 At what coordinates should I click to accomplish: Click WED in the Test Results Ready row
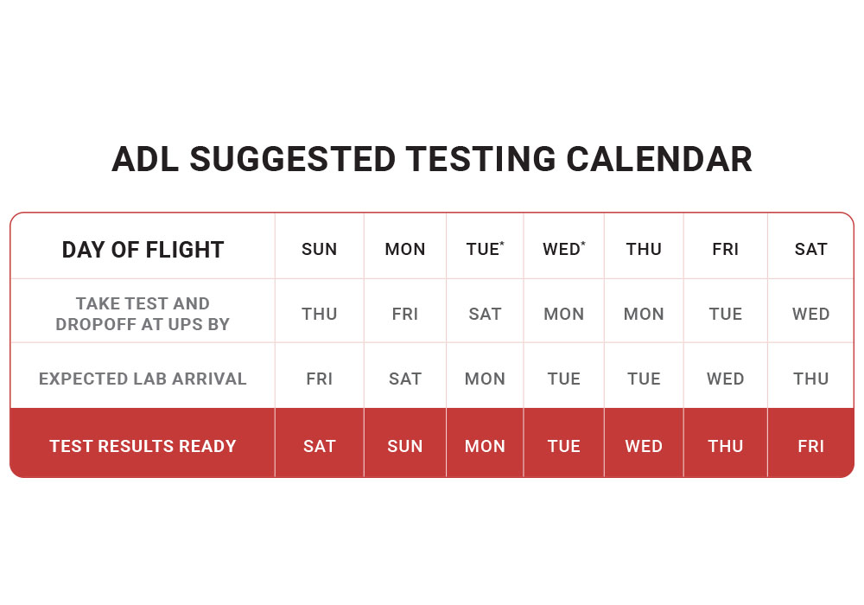644,446
